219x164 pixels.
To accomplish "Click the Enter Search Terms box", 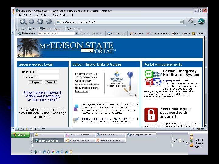I will [x=57, y=33].
